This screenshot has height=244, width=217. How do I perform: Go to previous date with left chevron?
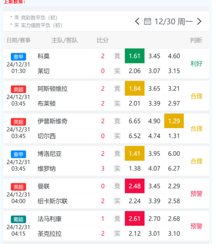tap(137, 21)
